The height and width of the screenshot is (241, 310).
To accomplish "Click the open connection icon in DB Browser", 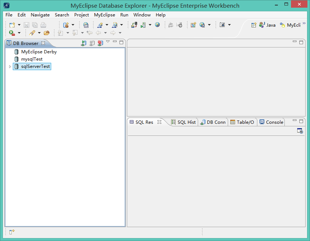I will (84, 43).
